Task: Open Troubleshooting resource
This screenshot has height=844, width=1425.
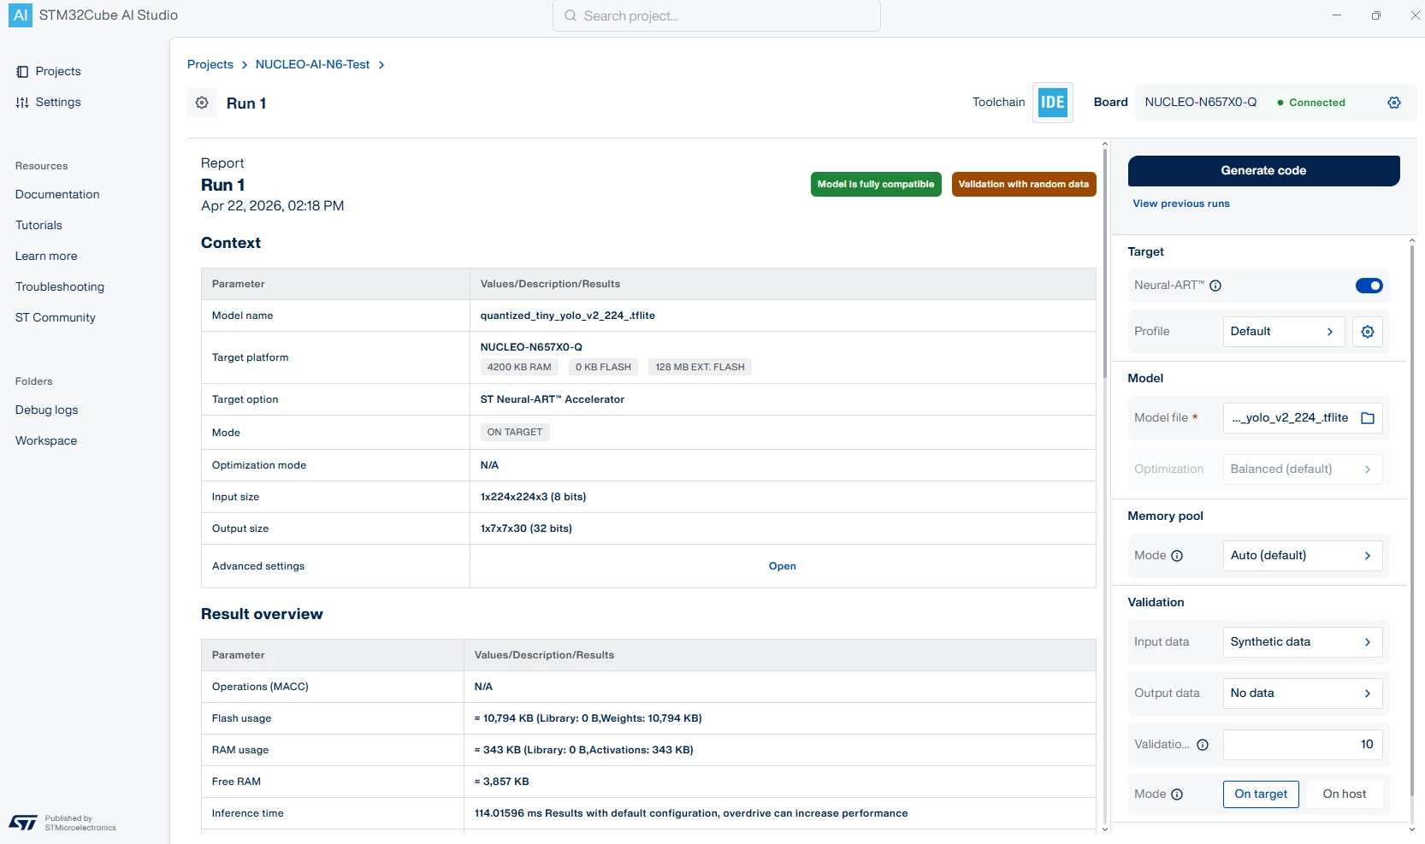Action: pos(60,287)
